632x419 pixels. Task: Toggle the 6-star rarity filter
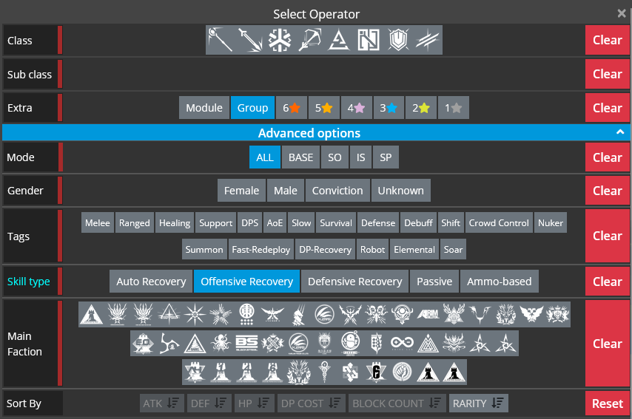[x=292, y=107]
